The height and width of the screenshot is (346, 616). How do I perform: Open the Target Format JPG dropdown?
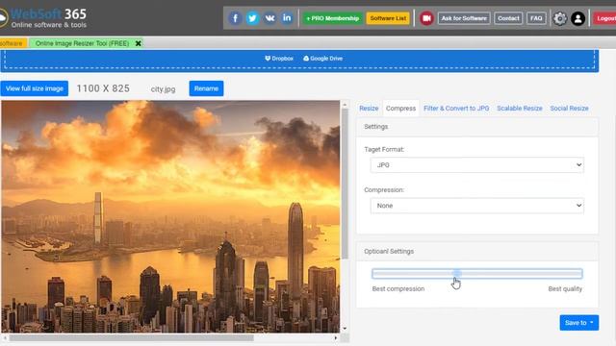click(477, 165)
